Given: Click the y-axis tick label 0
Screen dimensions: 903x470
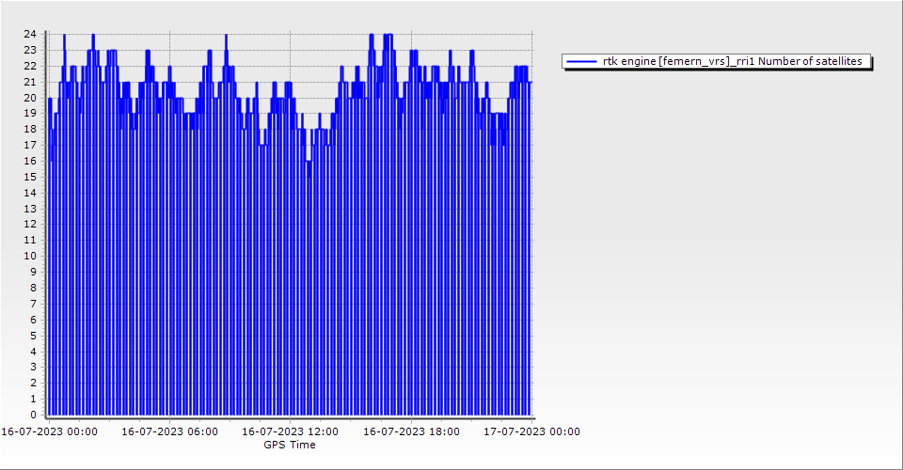Looking at the screenshot, I should [33, 415].
